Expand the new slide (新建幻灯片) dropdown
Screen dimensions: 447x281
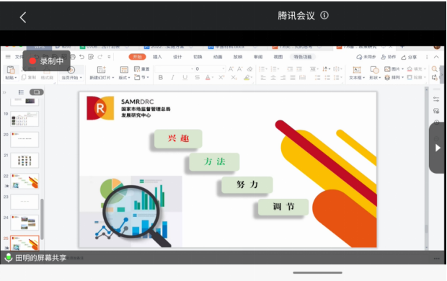113,78
